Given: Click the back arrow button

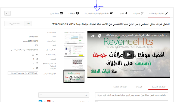Looking at the screenshot, I should click(x=7, y=13).
